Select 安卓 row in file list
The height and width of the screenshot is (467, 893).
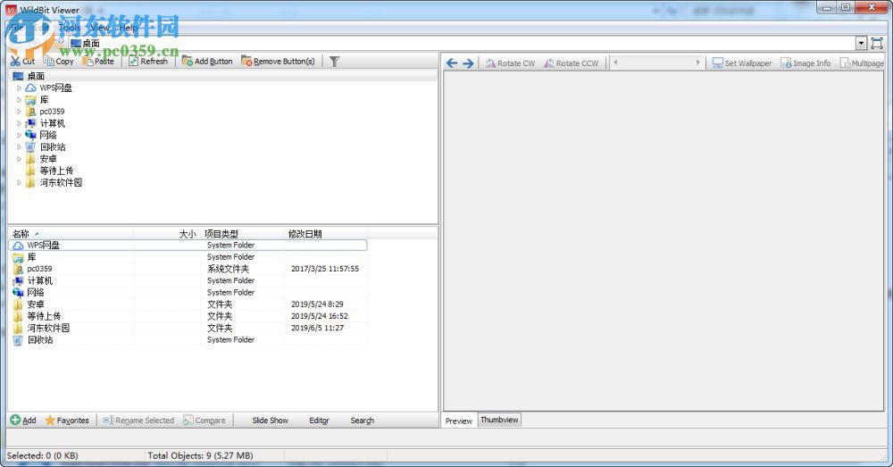(x=188, y=304)
